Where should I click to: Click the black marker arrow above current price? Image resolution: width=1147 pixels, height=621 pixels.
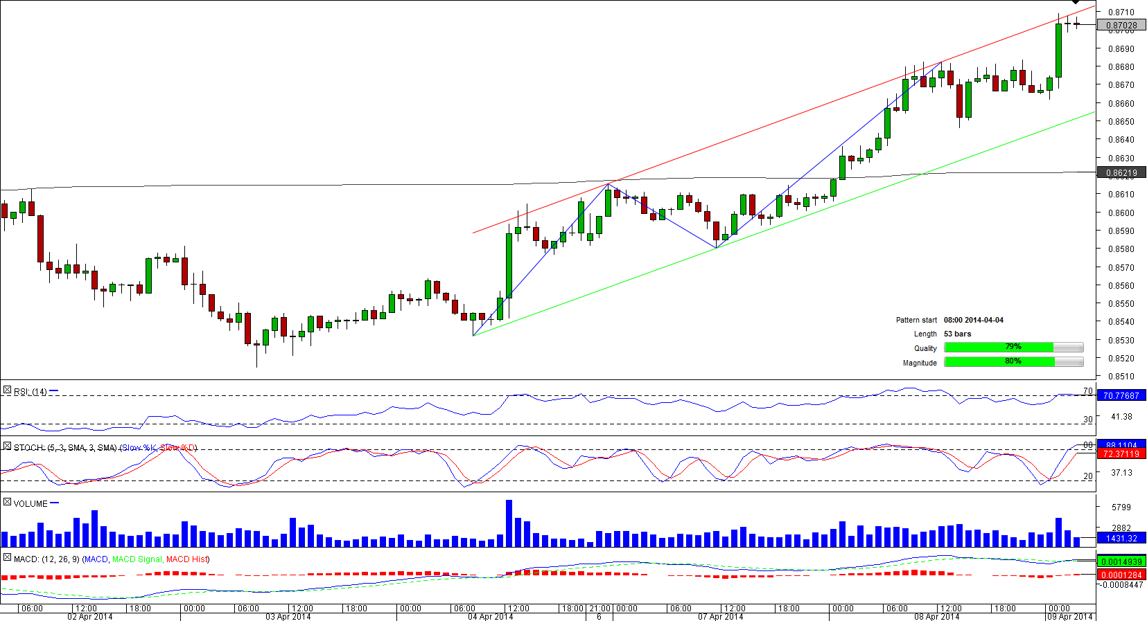pos(1075,3)
